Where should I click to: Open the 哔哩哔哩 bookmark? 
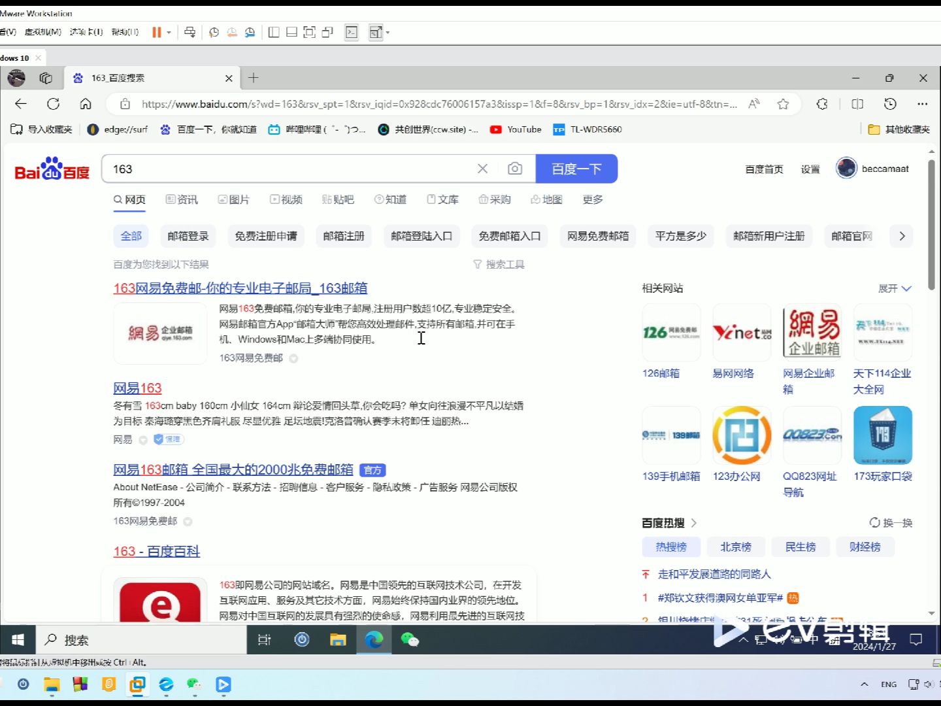click(x=316, y=129)
